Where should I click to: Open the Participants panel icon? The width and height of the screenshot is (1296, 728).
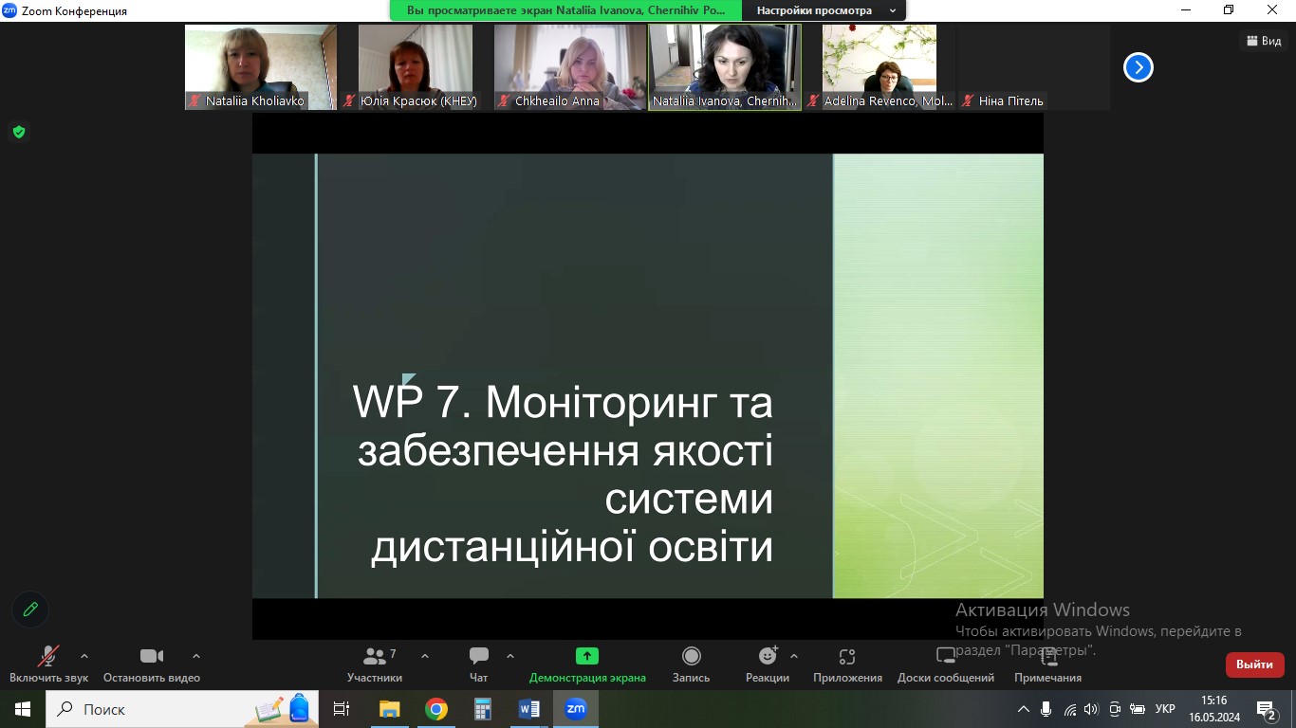click(x=375, y=657)
